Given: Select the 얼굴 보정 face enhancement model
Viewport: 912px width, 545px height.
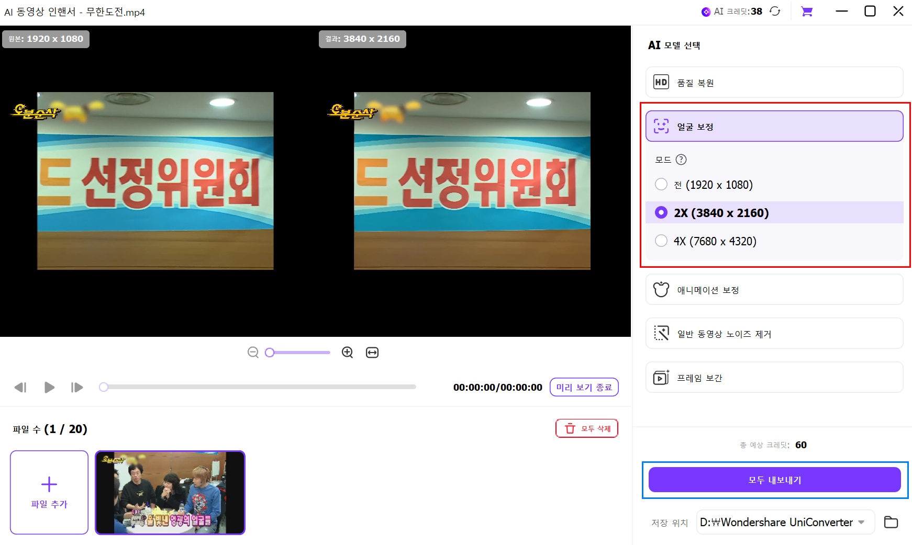Looking at the screenshot, I should coord(773,126).
